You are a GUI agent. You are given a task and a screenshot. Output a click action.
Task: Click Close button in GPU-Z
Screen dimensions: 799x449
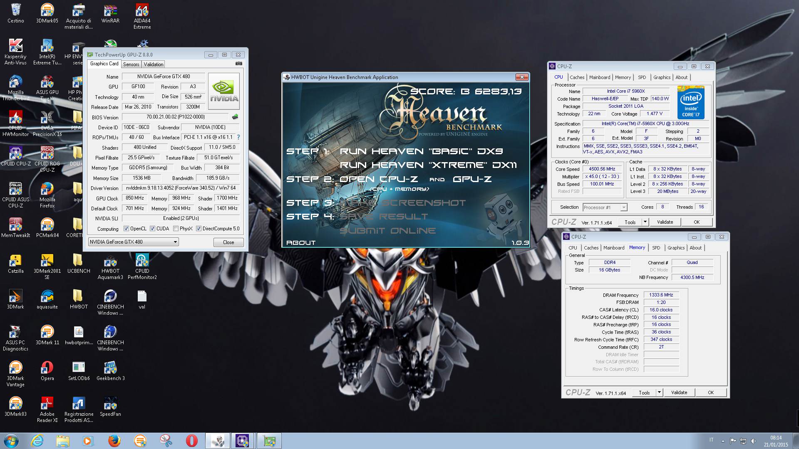point(228,242)
